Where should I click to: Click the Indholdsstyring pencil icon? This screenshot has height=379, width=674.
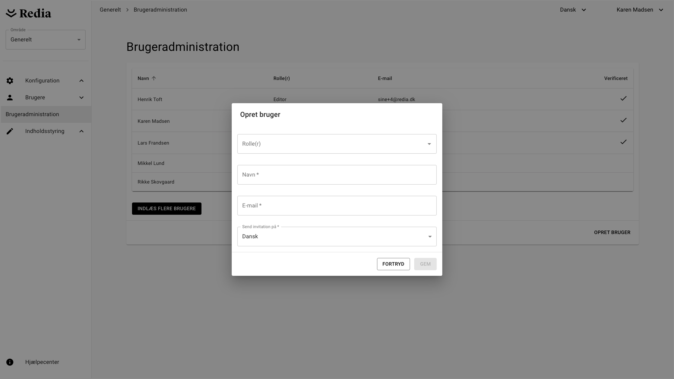(x=10, y=131)
